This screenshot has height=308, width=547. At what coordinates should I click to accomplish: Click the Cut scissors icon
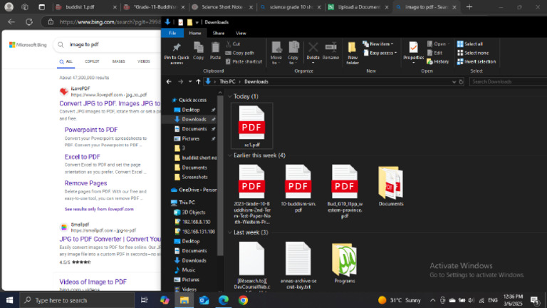[229, 44]
